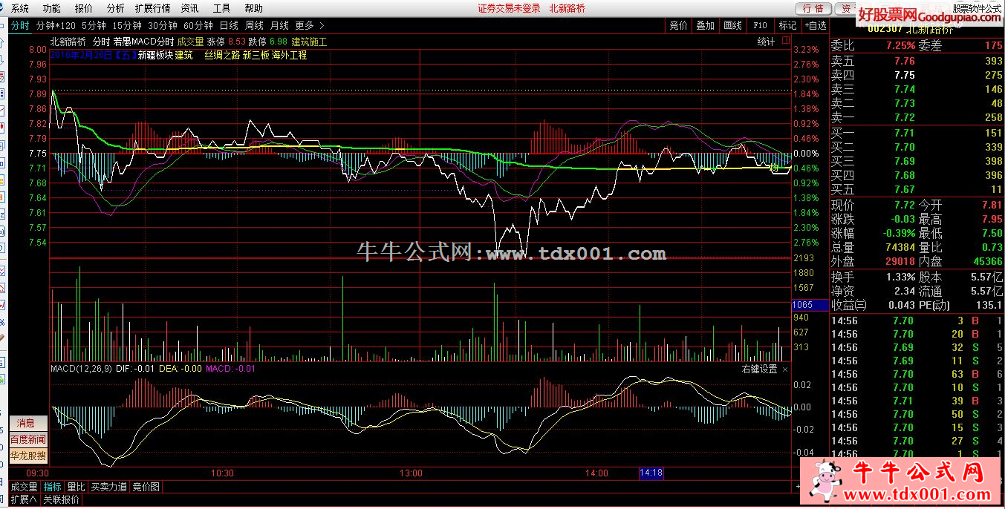This screenshot has height=509, width=1005.
Task: Switch to the 竞价图 bottom tab
Action: [x=146, y=487]
